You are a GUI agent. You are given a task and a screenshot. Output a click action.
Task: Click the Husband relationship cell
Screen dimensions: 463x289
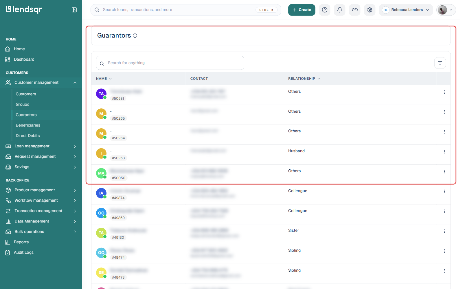click(296, 151)
